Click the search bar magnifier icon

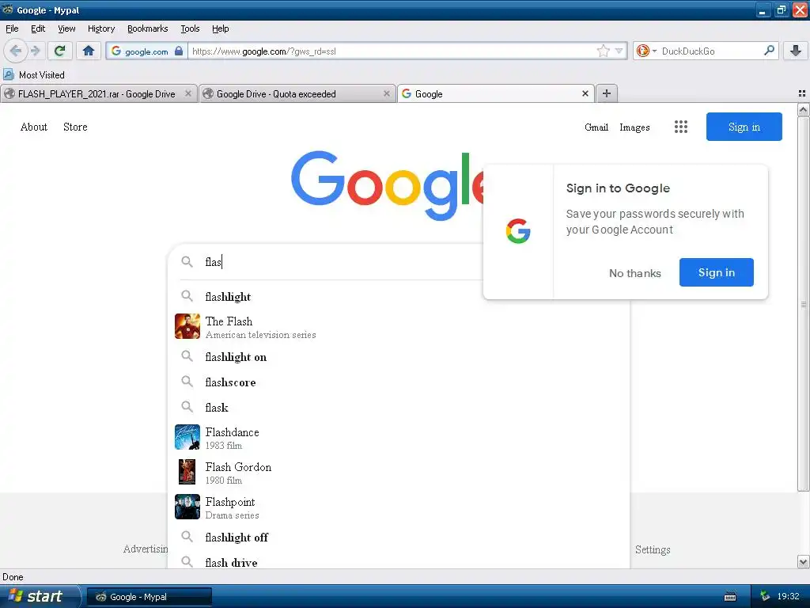click(x=769, y=50)
